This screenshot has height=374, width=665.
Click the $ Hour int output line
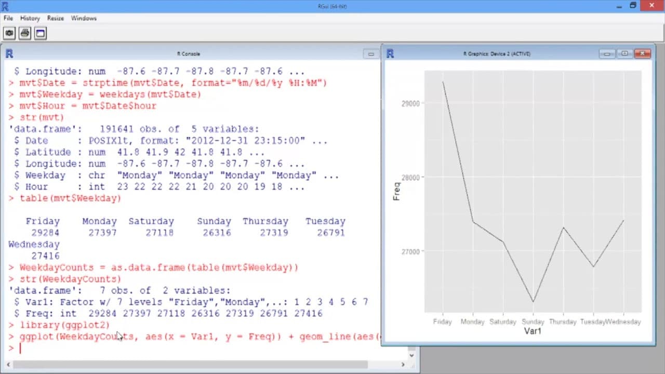(x=159, y=187)
